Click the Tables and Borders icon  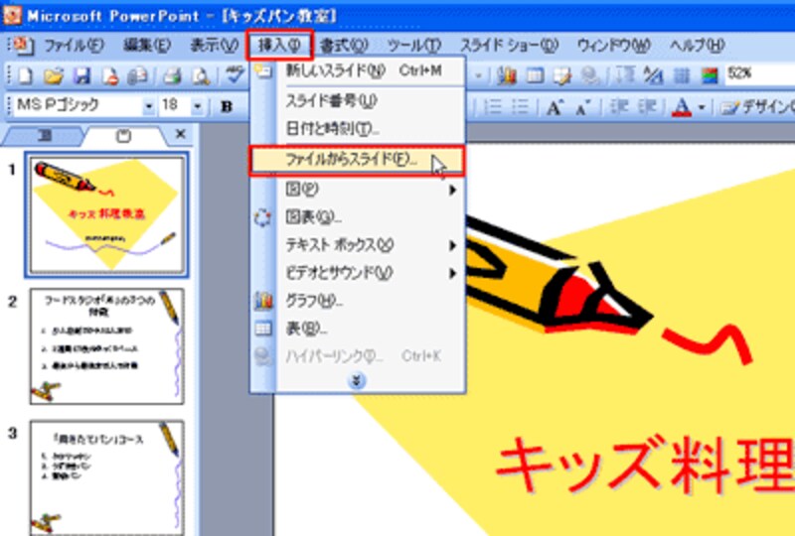pos(561,76)
